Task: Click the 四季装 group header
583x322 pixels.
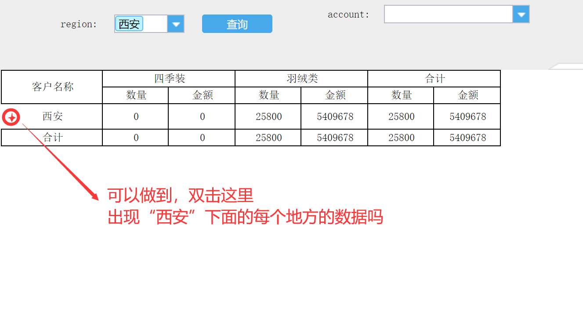Action: tap(169, 79)
